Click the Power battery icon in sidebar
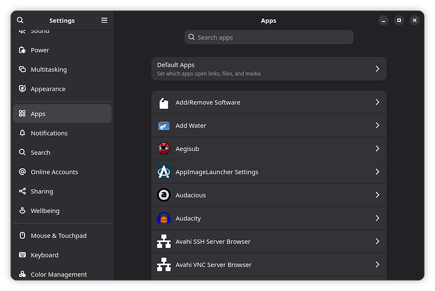Screen dimensions: 435x291 pyautogui.click(x=22, y=50)
